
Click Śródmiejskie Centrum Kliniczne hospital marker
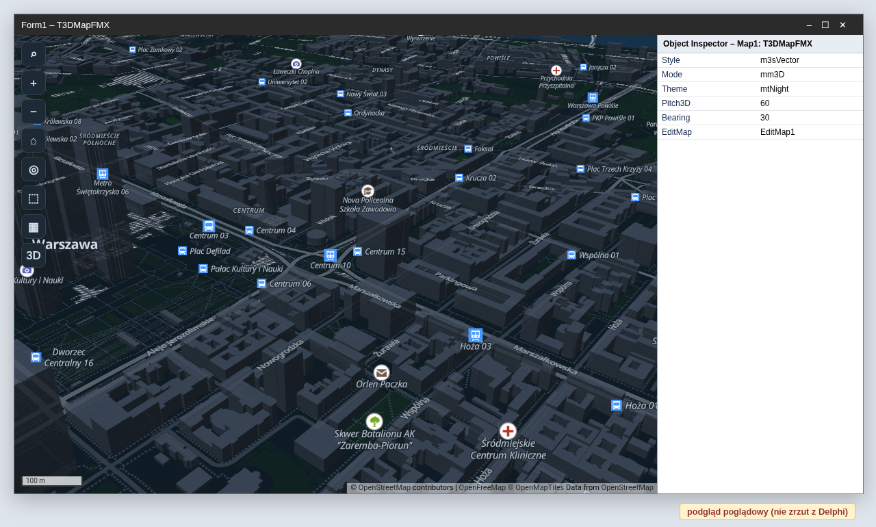point(508,431)
